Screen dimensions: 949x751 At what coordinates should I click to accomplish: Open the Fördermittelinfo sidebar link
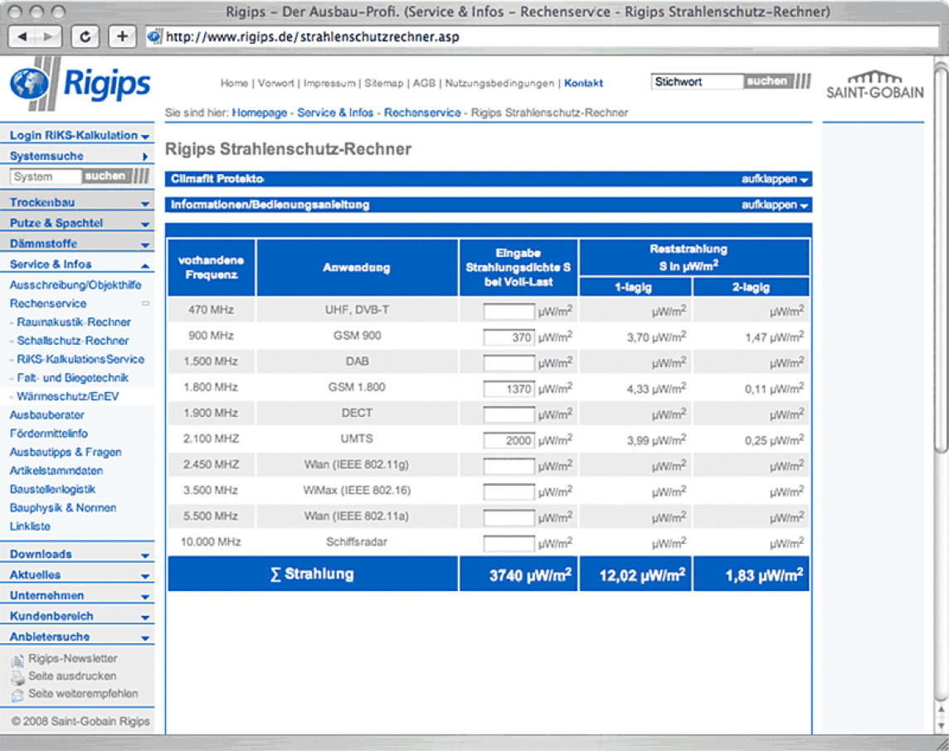(48, 434)
